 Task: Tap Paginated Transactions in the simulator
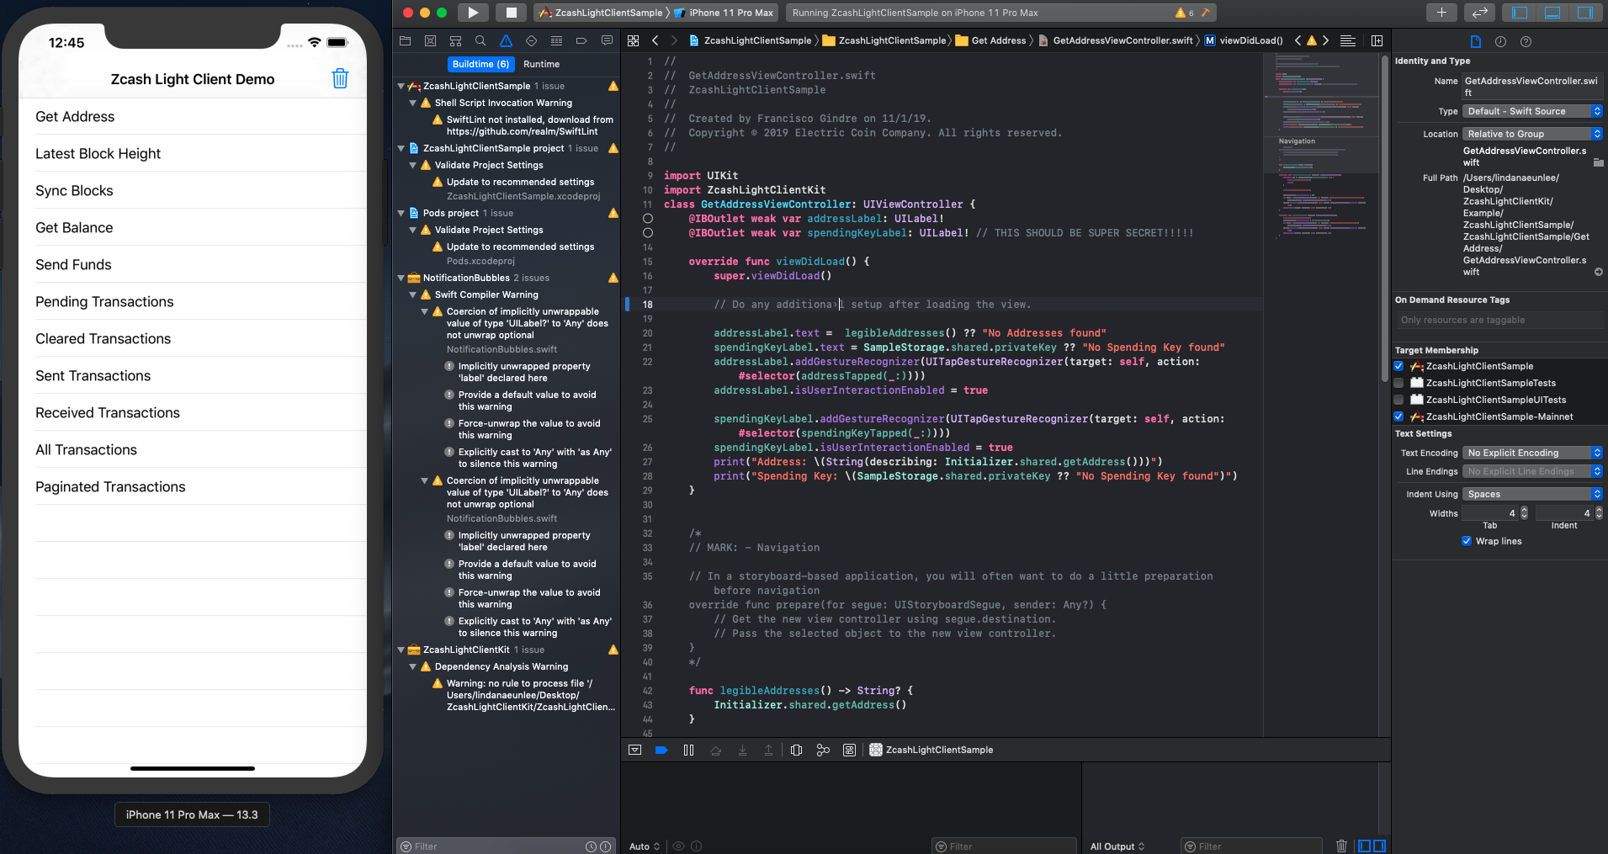[x=193, y=486]
